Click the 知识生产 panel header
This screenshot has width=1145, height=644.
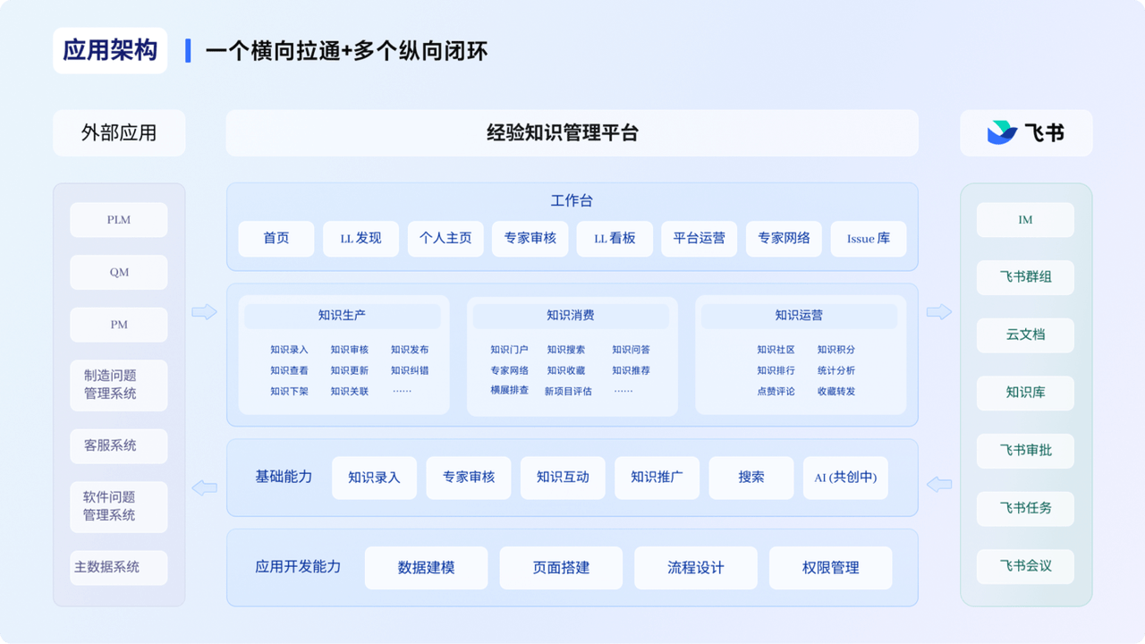343,316
